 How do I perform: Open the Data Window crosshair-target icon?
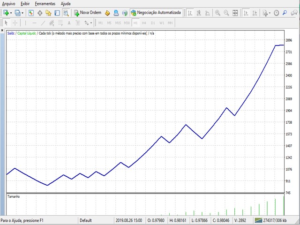pyautogui.click(x=40, y=13)
